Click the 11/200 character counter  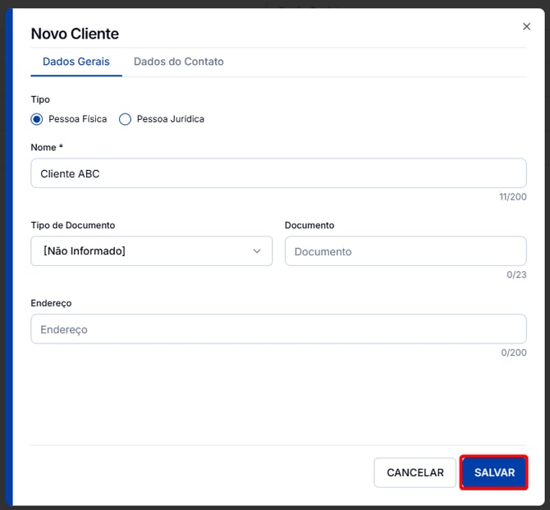pyautogui.click(x=513, y=196)
